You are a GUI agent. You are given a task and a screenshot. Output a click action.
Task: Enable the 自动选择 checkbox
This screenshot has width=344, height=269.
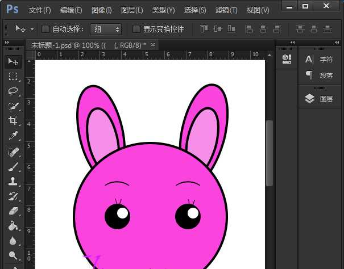[46, 29]
